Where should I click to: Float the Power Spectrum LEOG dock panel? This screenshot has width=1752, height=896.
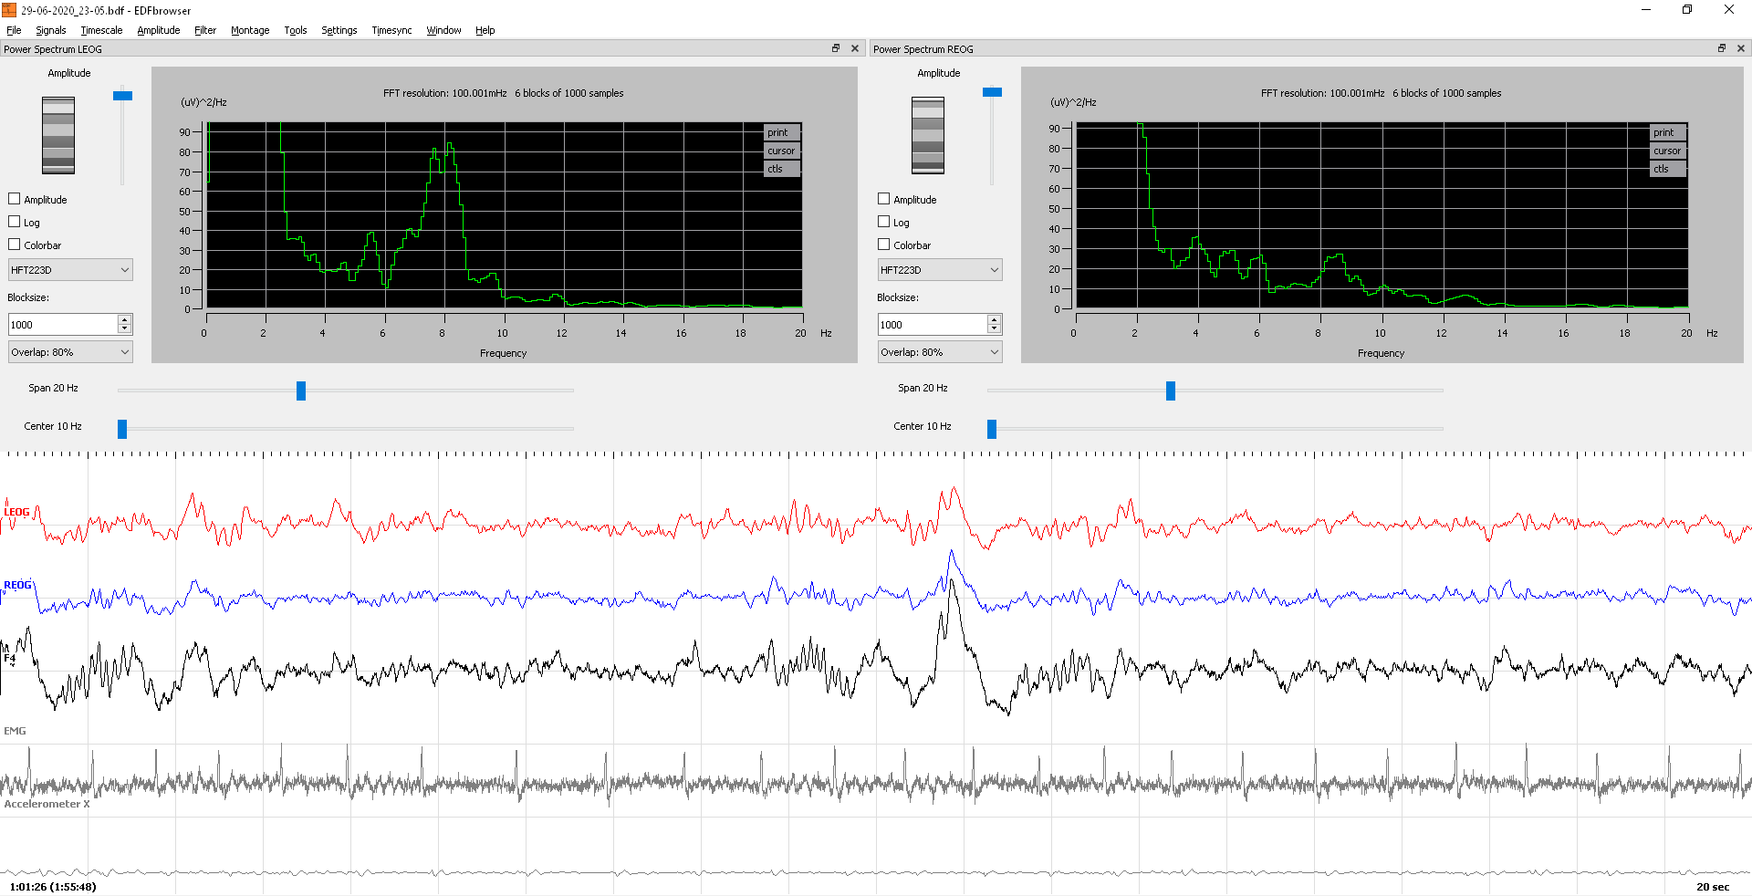pyautogui.click(x=836, y=48)
